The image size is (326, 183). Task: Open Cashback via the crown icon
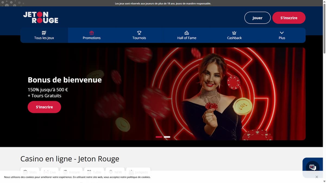click(234, 35)
